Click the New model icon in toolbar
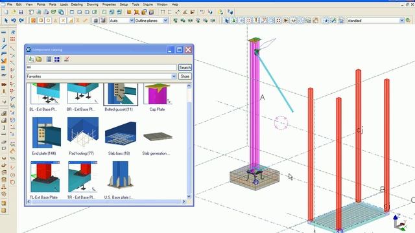 pos(6,12)
